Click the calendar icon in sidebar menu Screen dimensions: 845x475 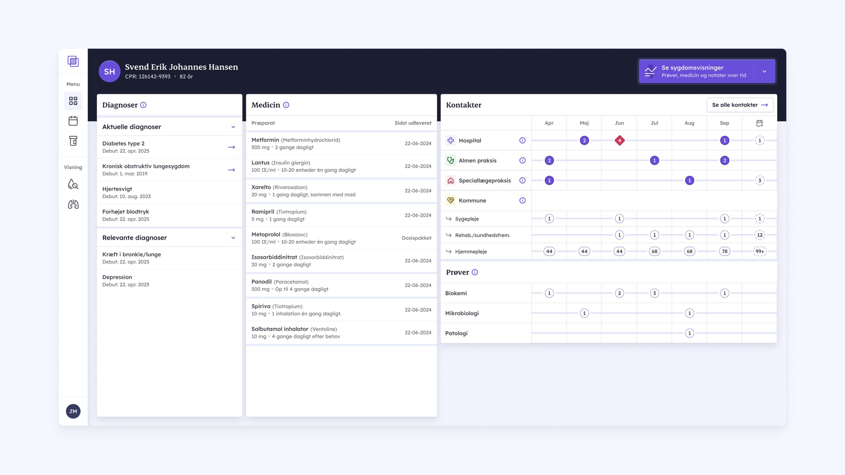coord(73,121)
